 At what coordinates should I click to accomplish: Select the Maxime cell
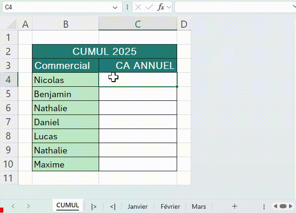tap(65, 164)
